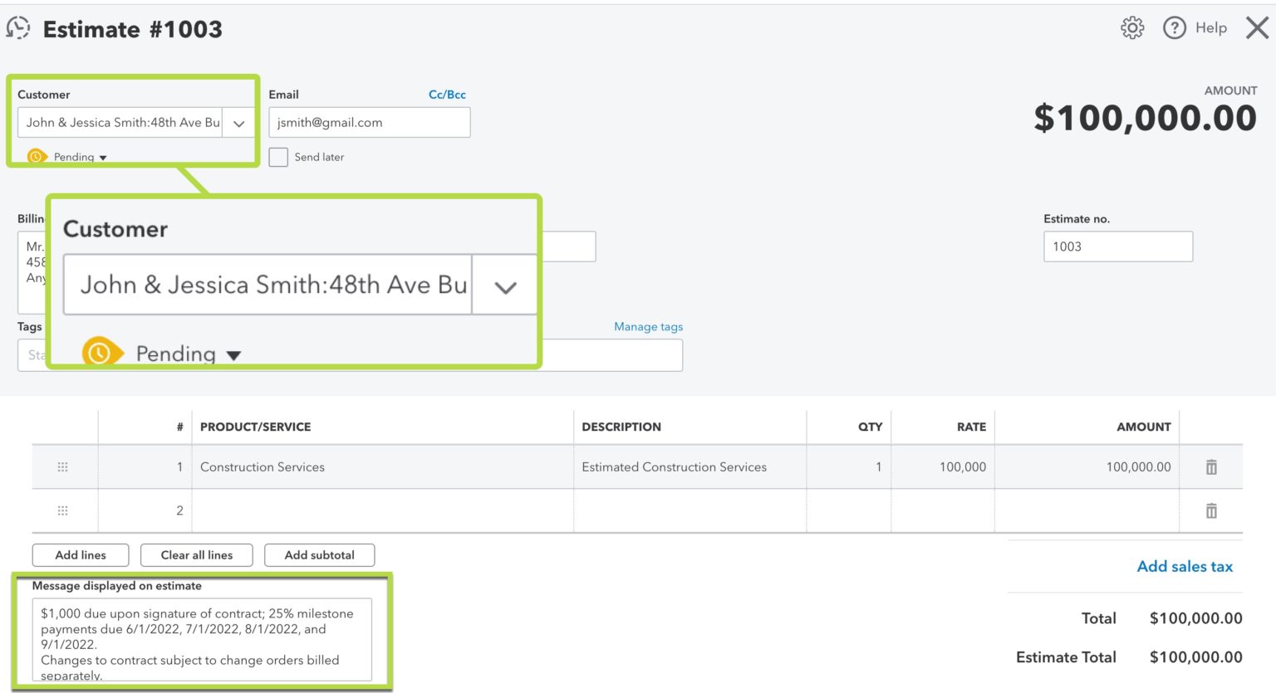Click inside the Email field

[x=369, y=122]
